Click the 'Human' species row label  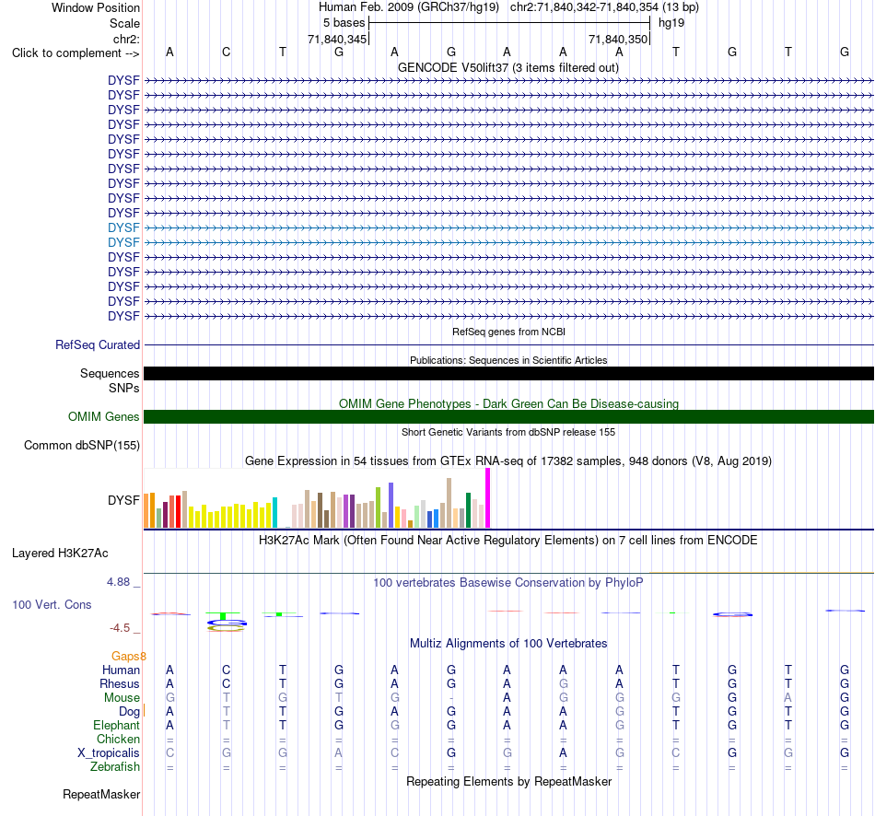(121, 670)
